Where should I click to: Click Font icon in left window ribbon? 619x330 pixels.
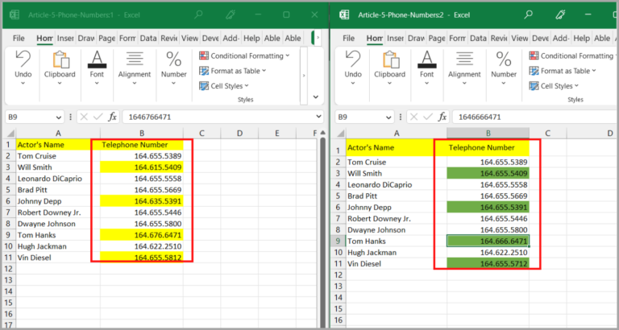(x=97, y=60)
